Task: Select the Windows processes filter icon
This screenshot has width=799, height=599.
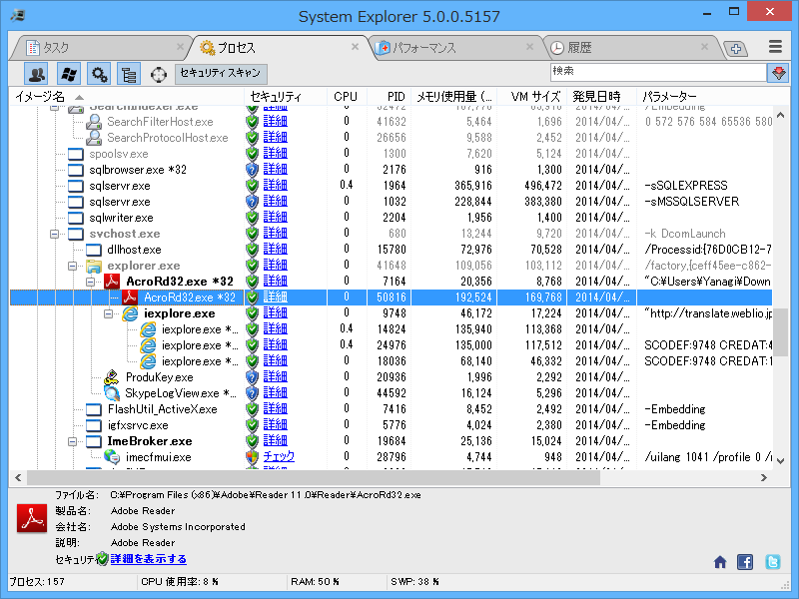Action: tap(70, 73)
